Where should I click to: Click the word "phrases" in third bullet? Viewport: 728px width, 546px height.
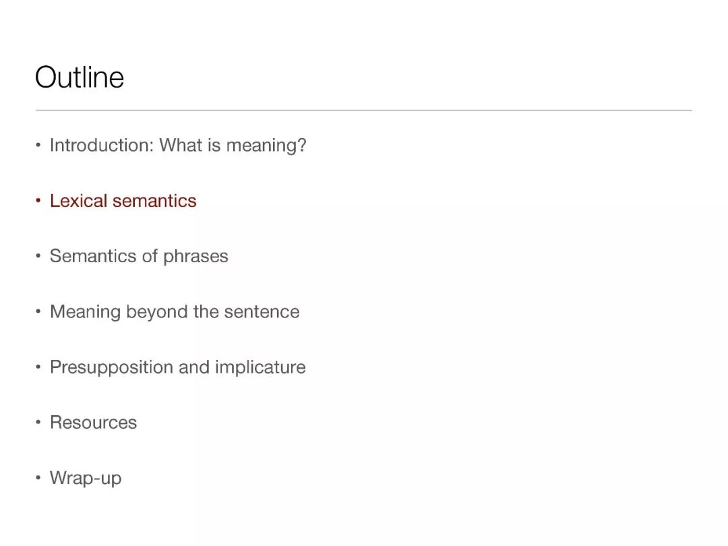pyautogui.click(x=195, y=257)
